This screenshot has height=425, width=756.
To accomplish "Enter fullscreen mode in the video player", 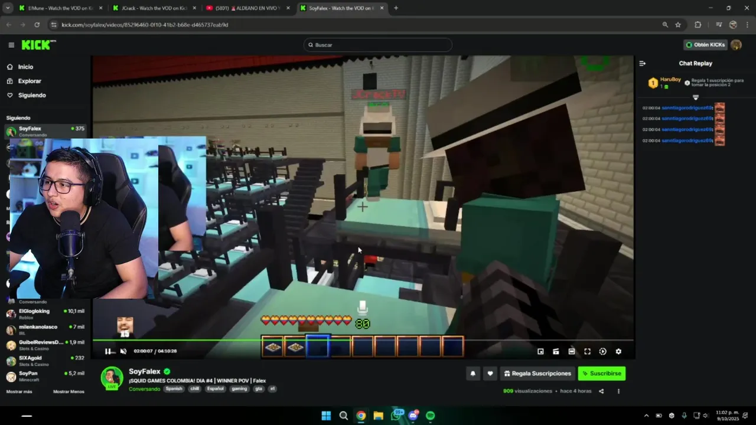I will click(587, 351).
